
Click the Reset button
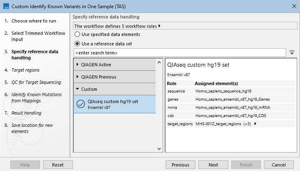point(58,165)
